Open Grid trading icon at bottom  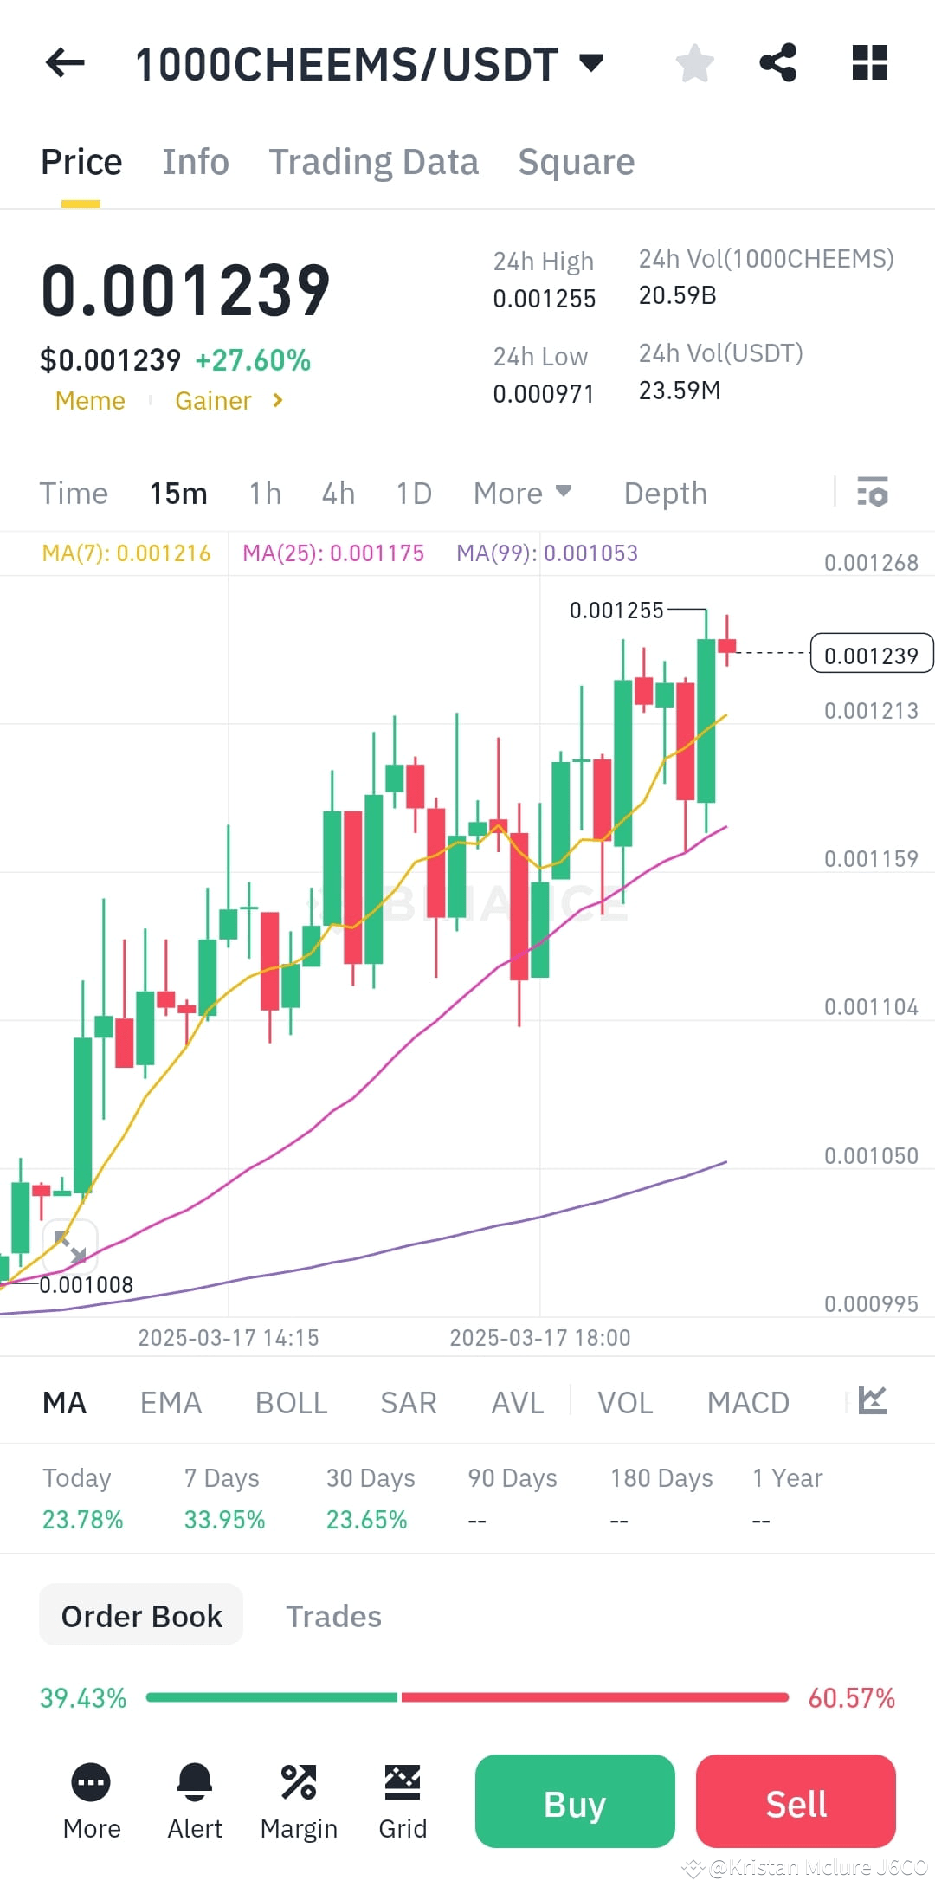point(403,1786)
